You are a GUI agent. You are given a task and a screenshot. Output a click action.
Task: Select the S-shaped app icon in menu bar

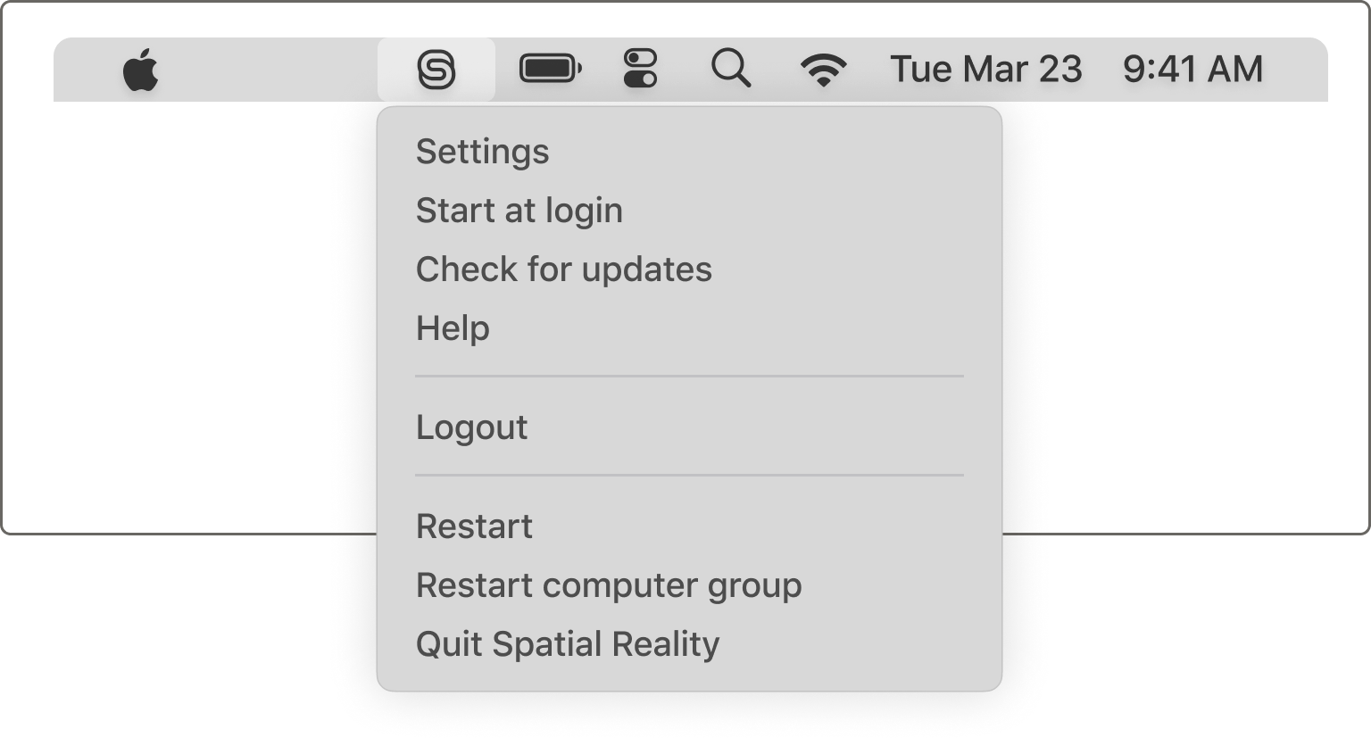(438, 68)
